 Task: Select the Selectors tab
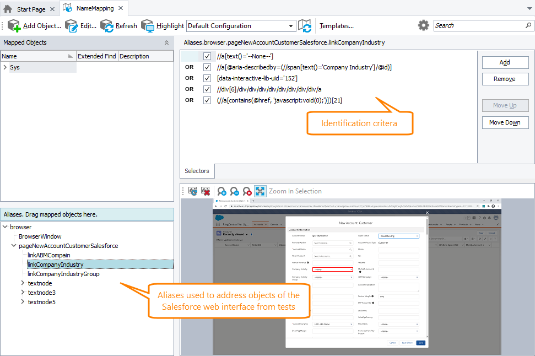[x=197, y=171]
